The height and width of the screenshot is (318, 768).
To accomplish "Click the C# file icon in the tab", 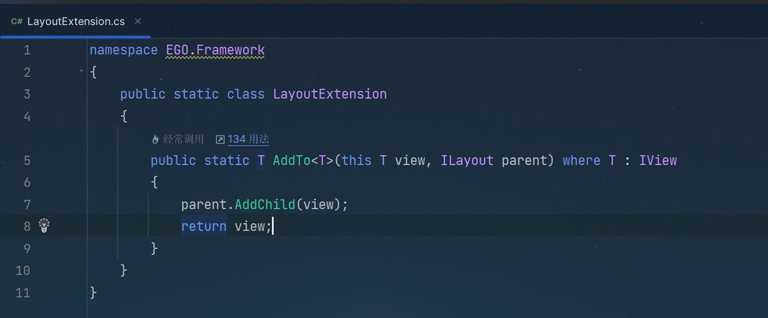I will pos(16,22).
